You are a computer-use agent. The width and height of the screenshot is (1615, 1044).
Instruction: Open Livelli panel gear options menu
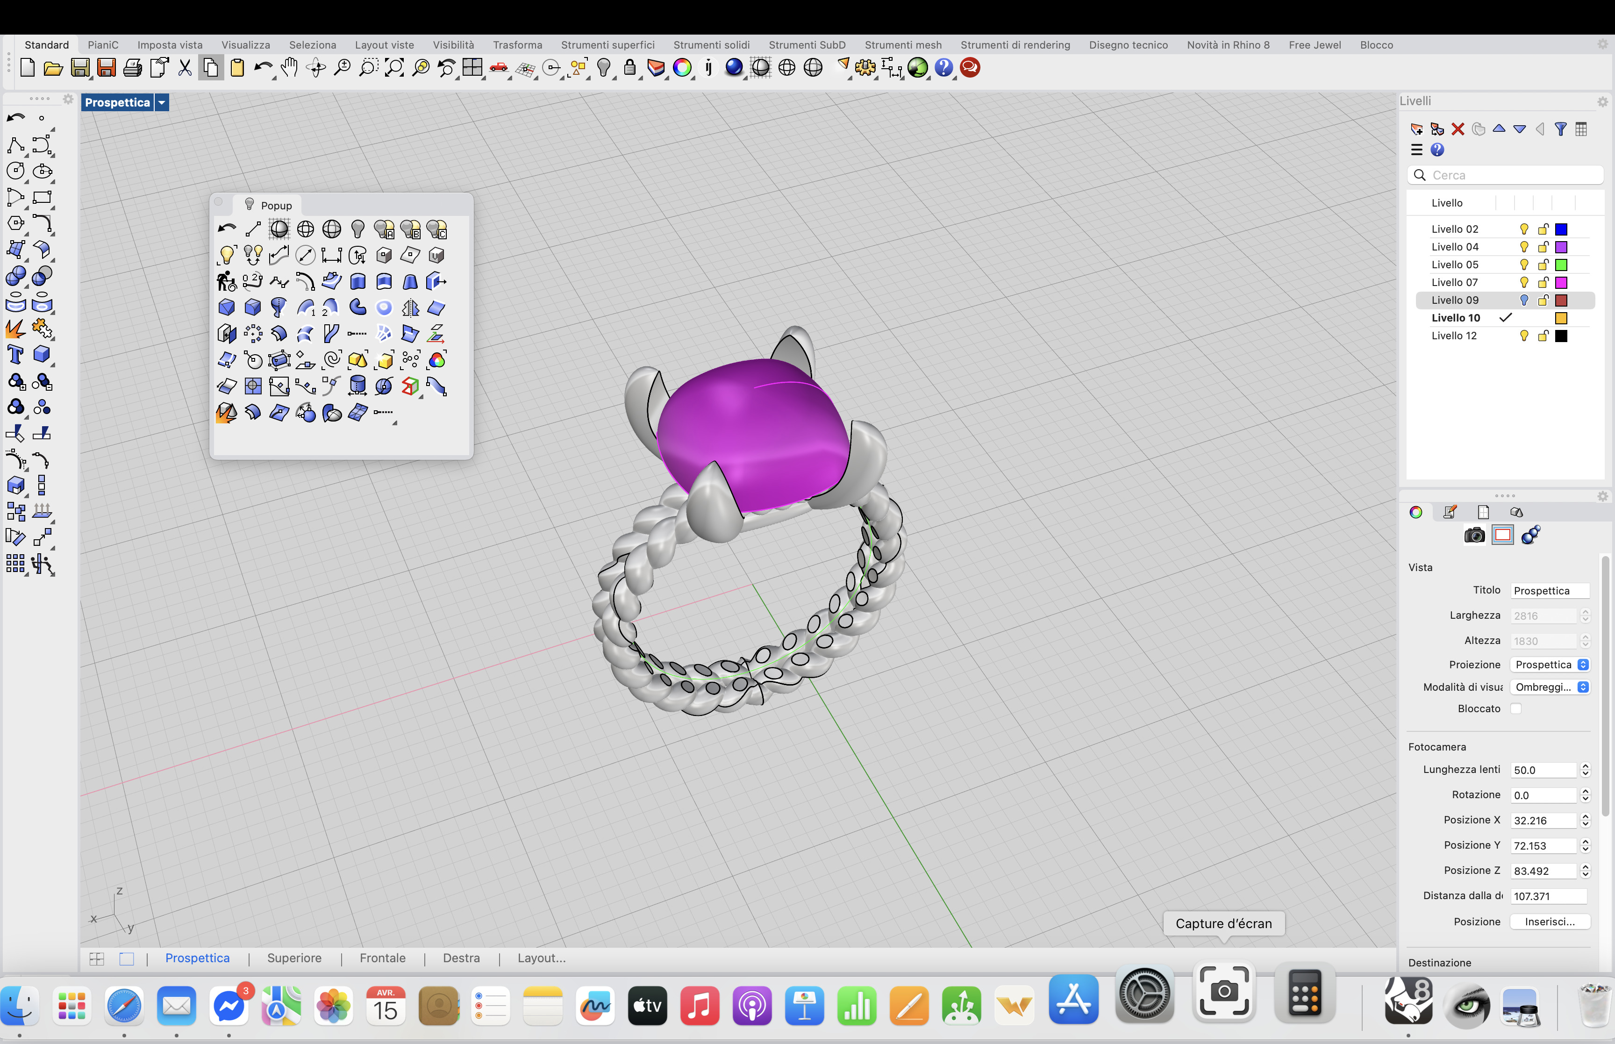tap(1602, 102)
